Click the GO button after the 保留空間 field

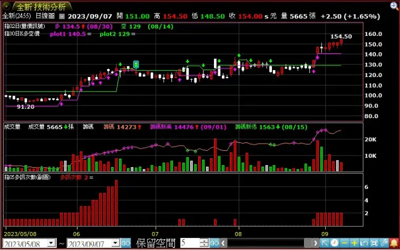click(214, 243)
